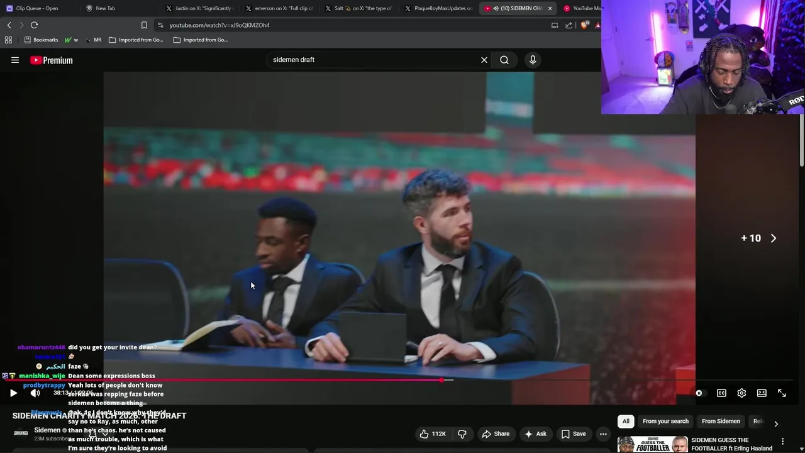Expand second 'Imported from Go...' folder
The image size is (805, 453).
click(201, 40)
